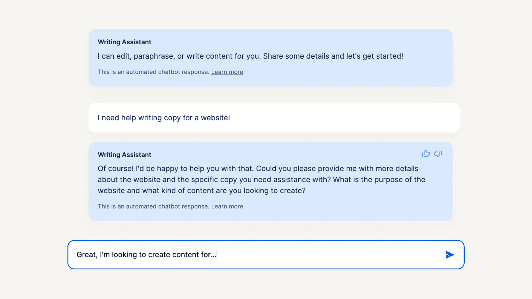Click the word 'website!' in user message
Screen dimensions: 532x299
pos(215,118)
